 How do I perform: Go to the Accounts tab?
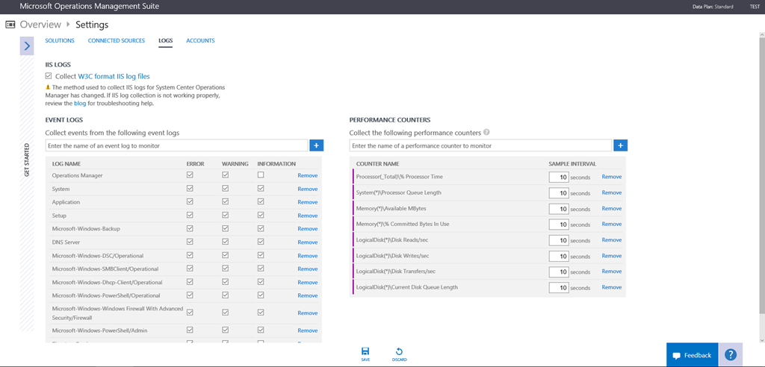click(x=200, y=40)
